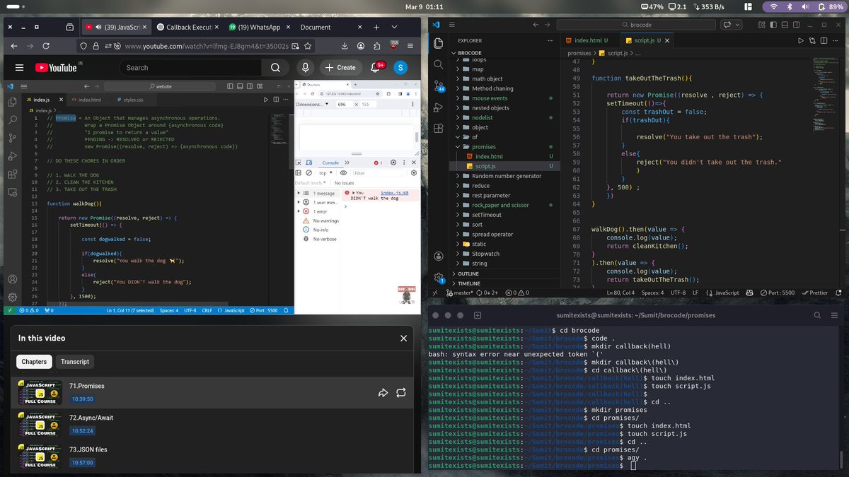This screenshot has width=849, height=477.
Task: Open Extensions view in VS Code activity bar
Action: click(x=438, y=129)
